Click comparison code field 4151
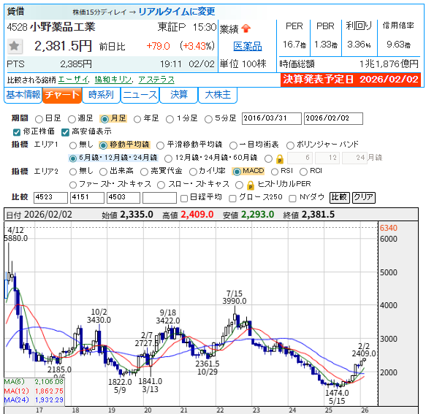This screenshot has width=426, height=414. click(87, 198)
